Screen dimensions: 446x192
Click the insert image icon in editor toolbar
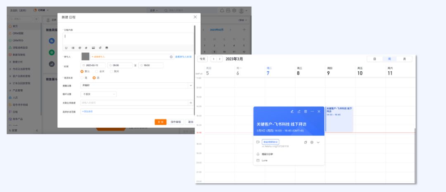coord(93,48)
